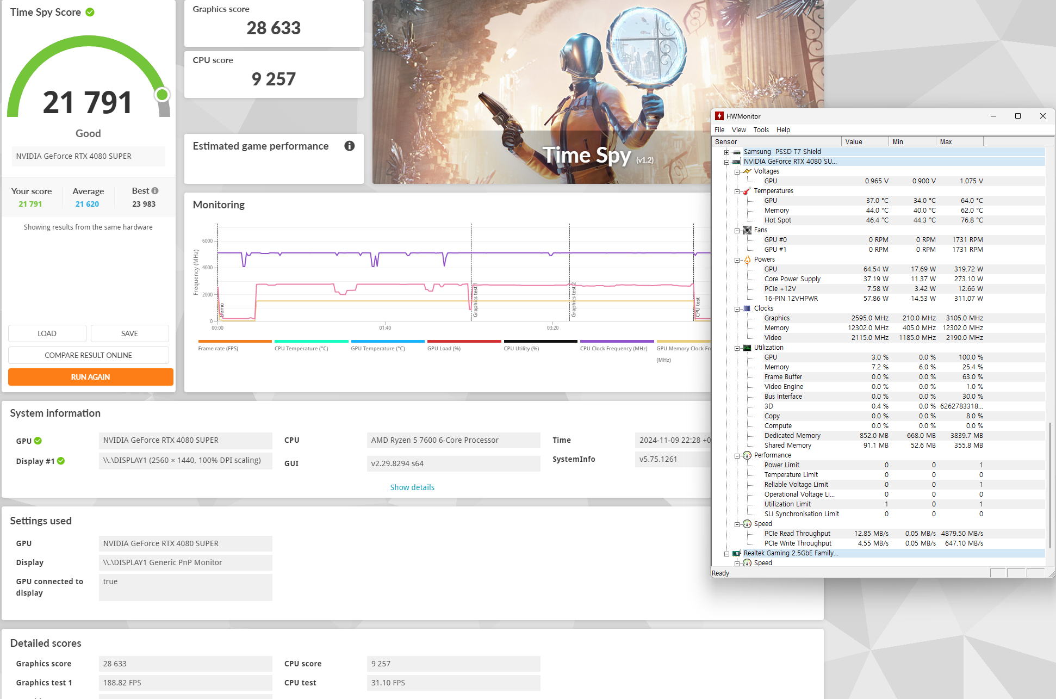Click the info icon next to Best score
Image resolution: width=1056 pixels, height=699 pixels.
point(155,191)
